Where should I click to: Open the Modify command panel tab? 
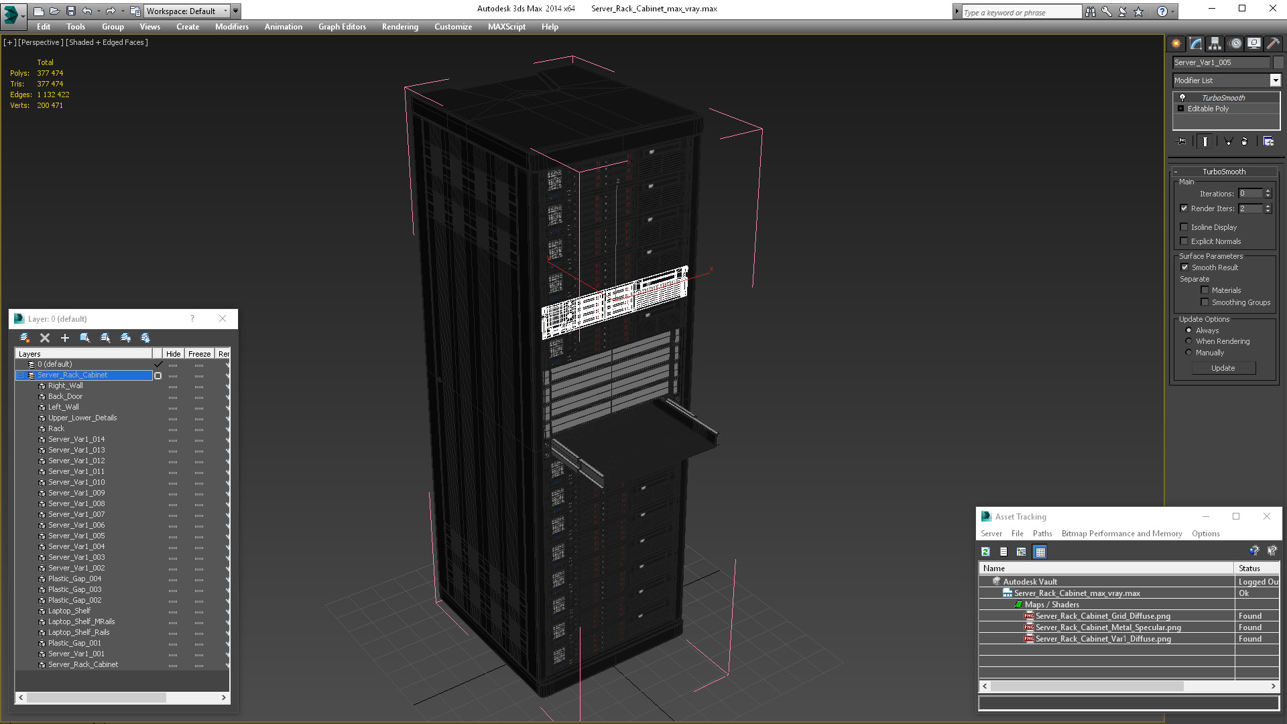1196,44
